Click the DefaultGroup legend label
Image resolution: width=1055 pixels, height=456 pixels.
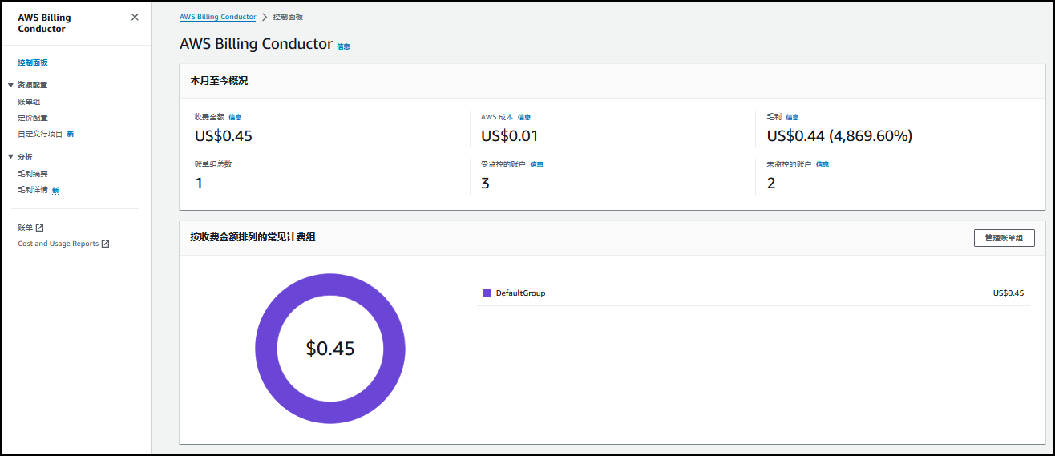tap(520, 293)
